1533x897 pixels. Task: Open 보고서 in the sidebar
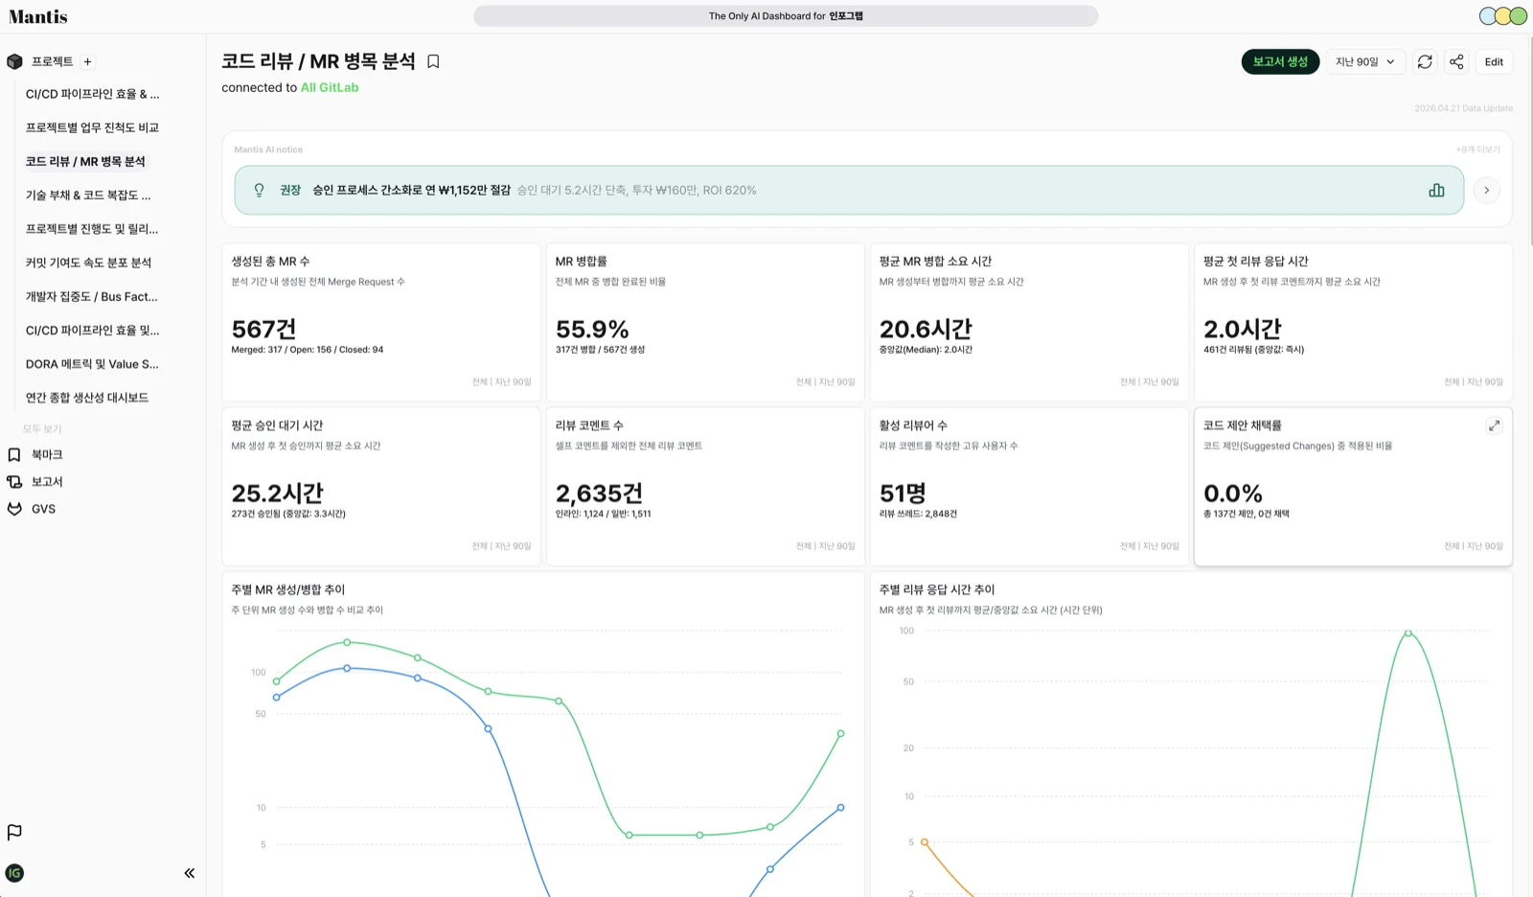click(46, 481)
